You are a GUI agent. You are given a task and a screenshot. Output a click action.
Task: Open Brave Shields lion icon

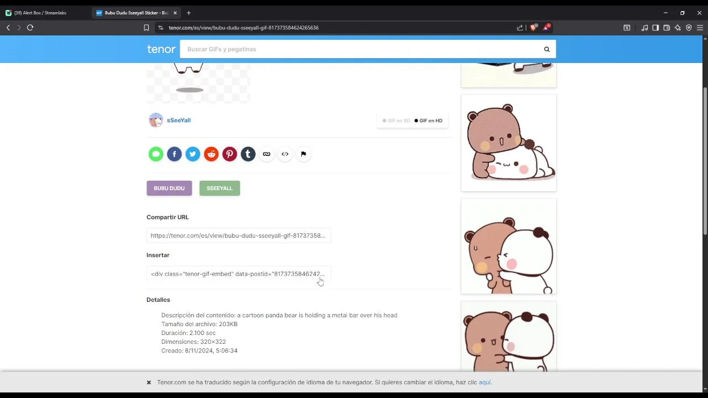(x=533, y=28)
